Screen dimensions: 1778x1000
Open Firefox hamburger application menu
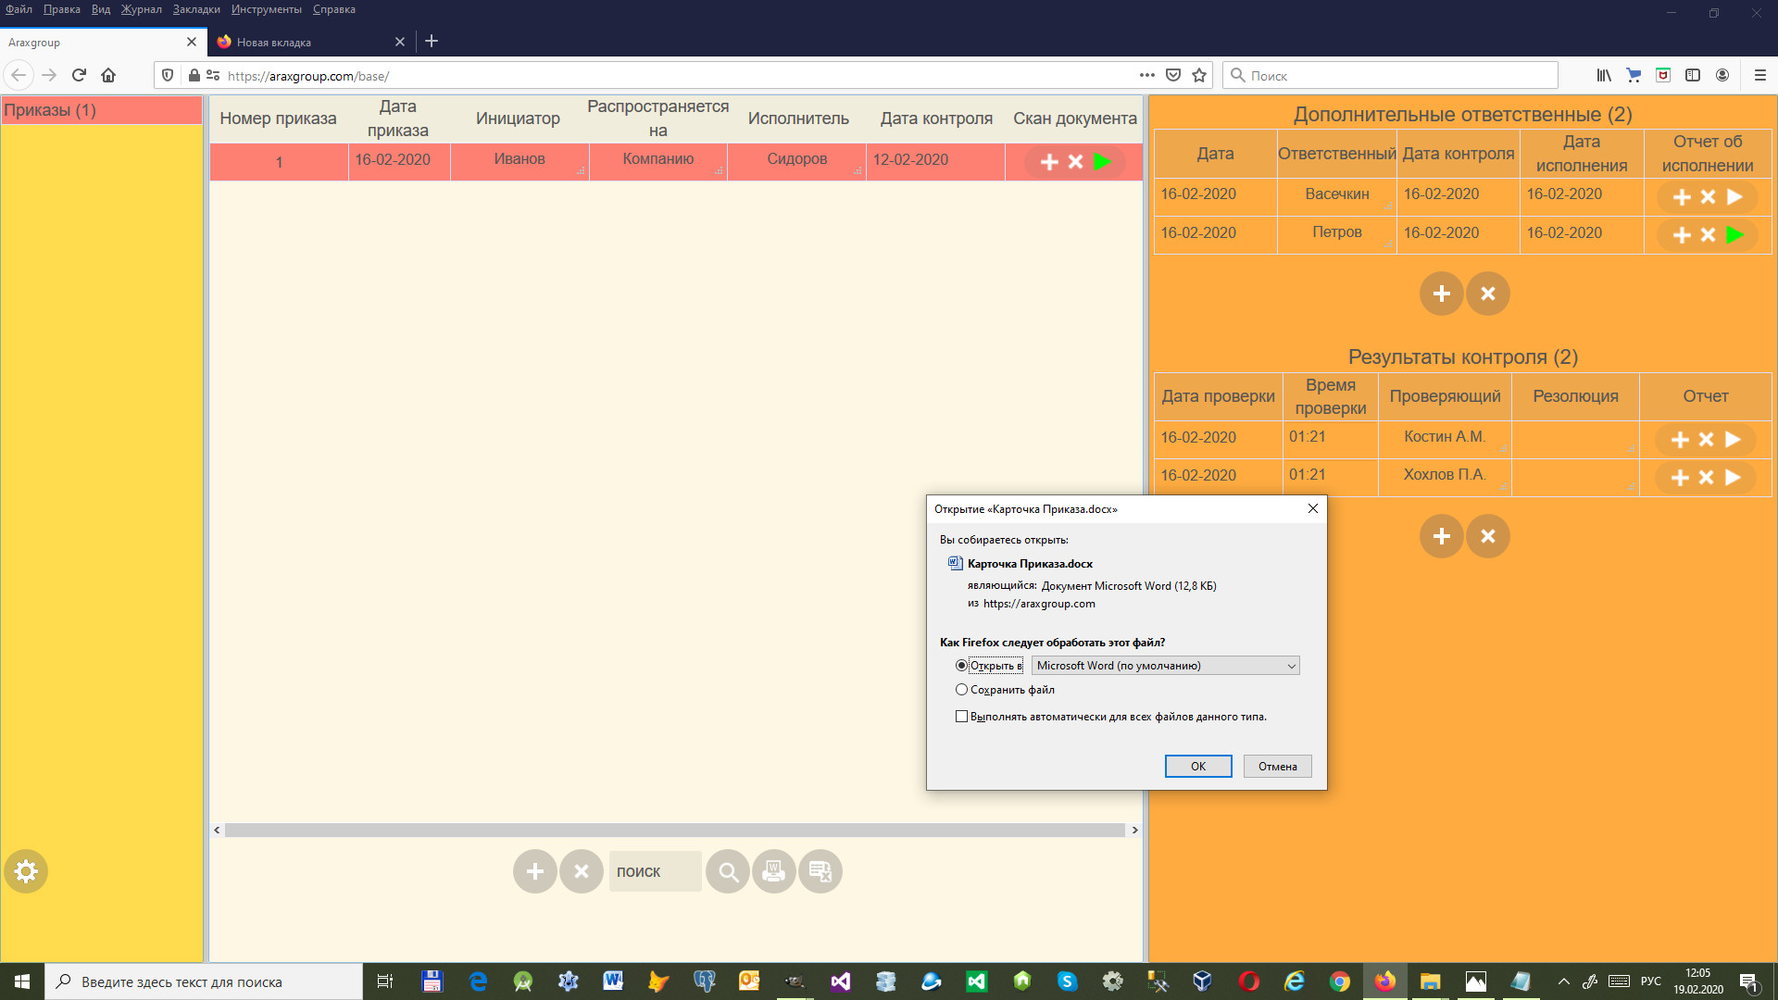1759,75
